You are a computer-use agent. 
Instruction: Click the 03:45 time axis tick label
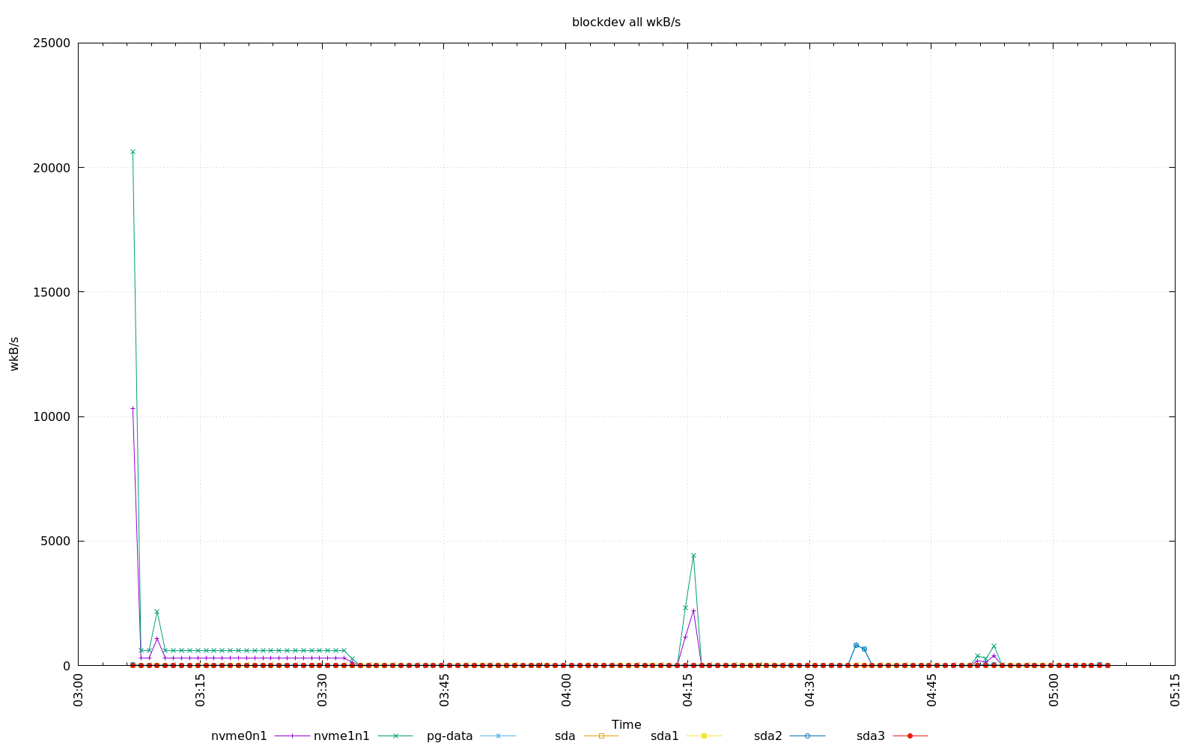point(445,690)
